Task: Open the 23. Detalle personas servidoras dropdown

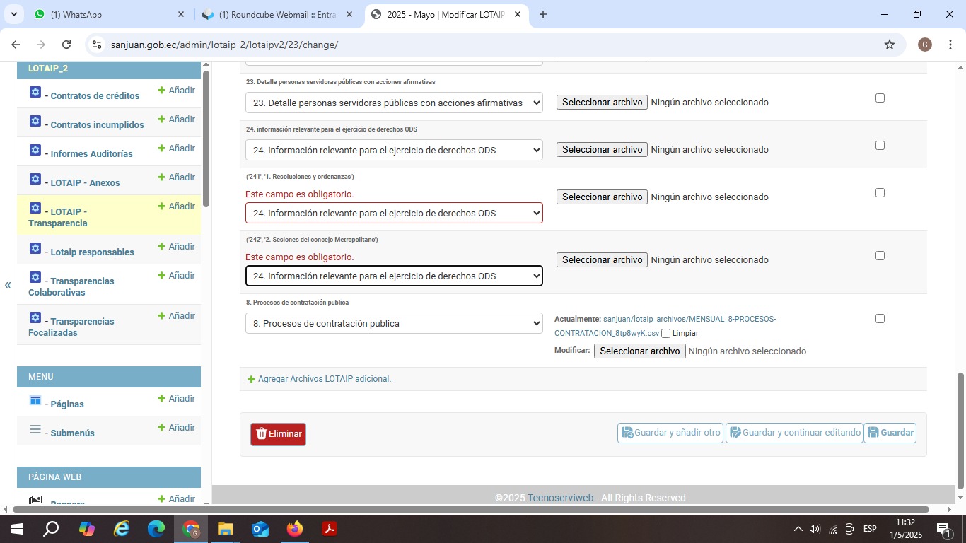Action: click(394, 103)
